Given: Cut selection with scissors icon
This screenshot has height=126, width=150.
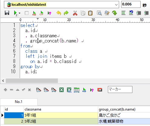Looking at the screenshot, I should click(75, 13).
